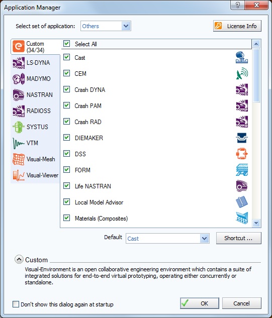This screenshot has width=272, height=318.
Task: Click the Life NASTRAN row icon
Action: point(242,186)
